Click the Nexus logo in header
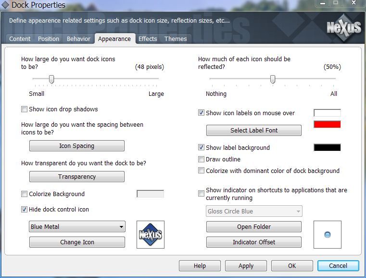 click(x=344, y=27)
